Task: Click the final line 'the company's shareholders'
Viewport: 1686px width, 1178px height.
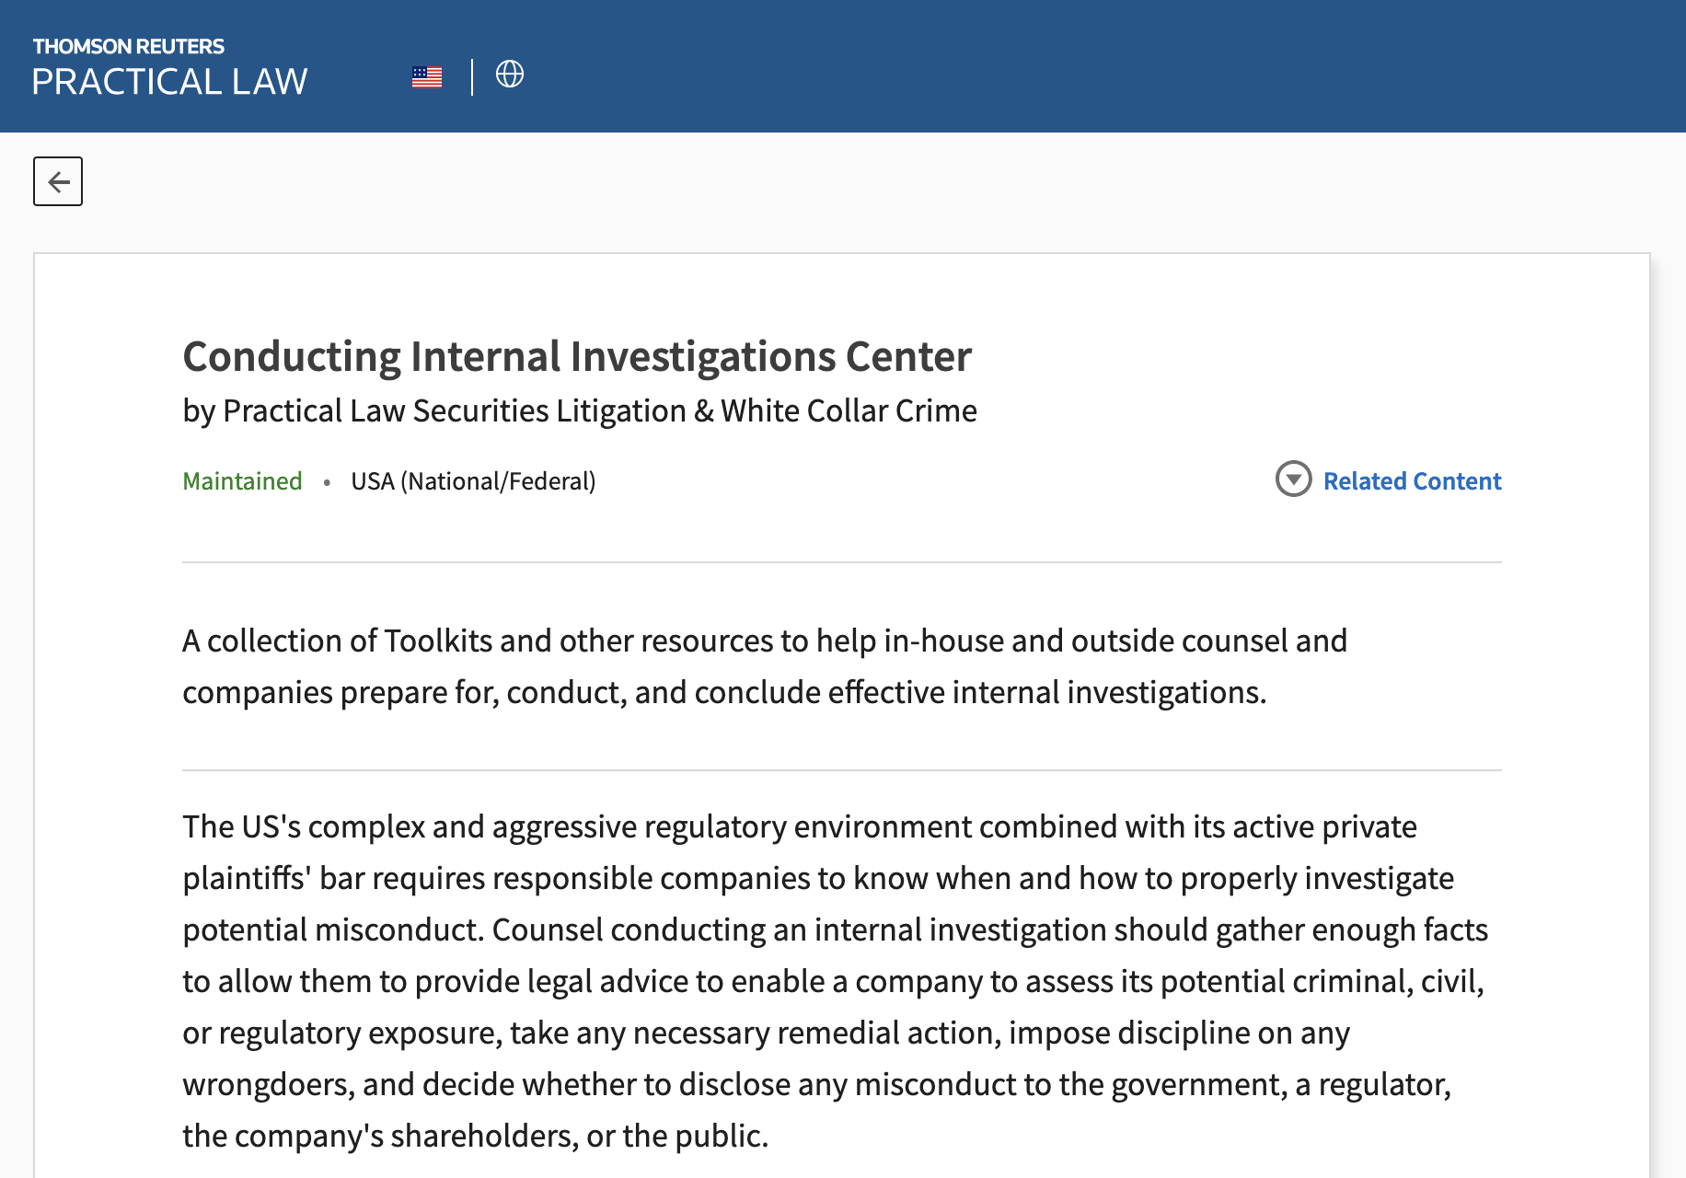Action: coord(475,1136)
